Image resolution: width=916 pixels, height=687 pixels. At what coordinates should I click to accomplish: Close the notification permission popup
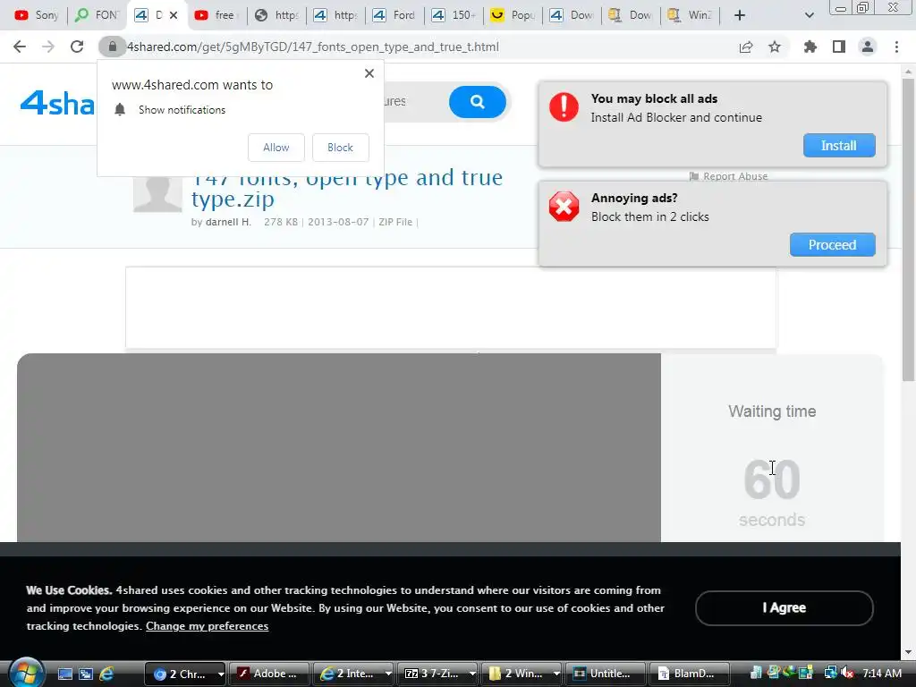(x=369, y=73)
